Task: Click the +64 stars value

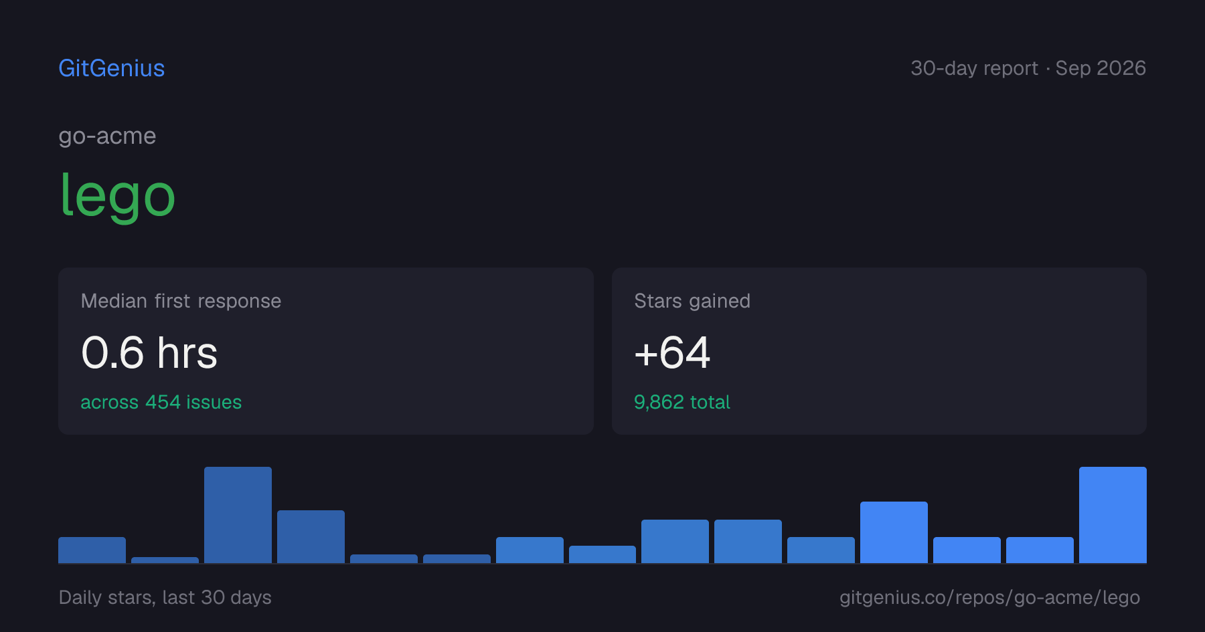Action: (672, 352)
